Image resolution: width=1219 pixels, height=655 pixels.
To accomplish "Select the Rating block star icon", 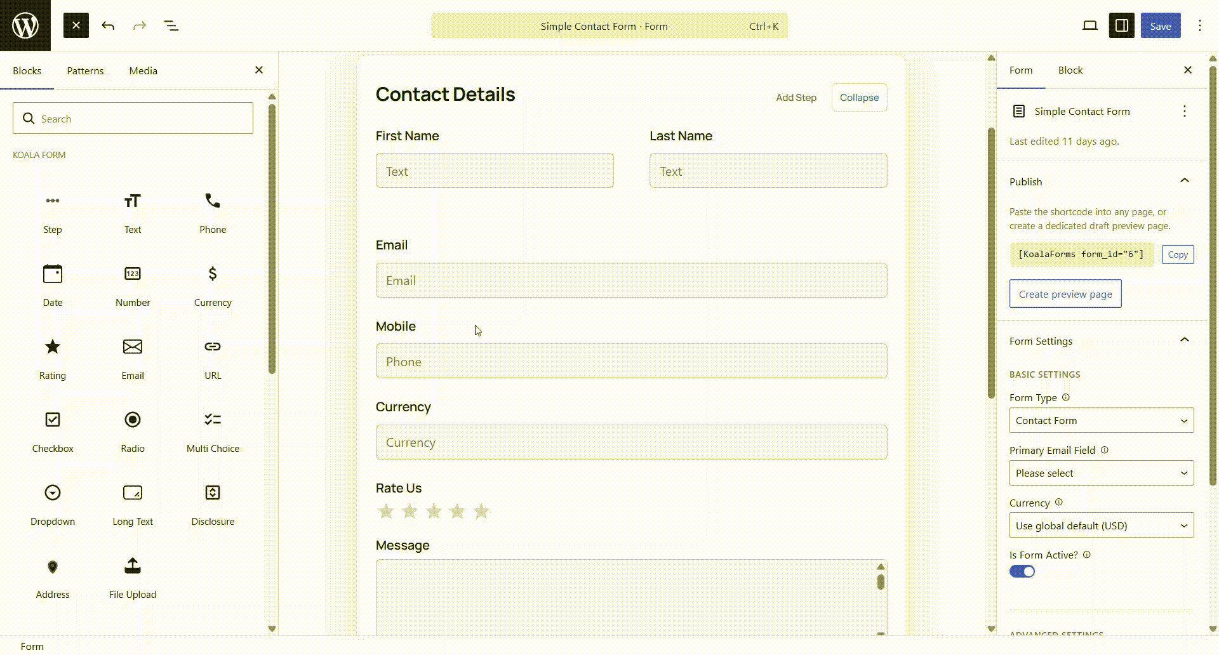I will (53, 347).
